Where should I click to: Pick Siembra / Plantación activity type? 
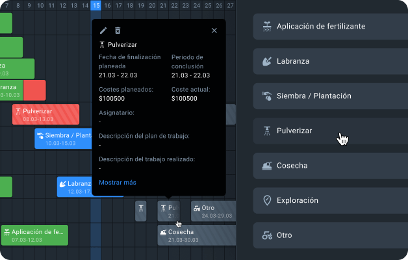click(x=331, y=96)
